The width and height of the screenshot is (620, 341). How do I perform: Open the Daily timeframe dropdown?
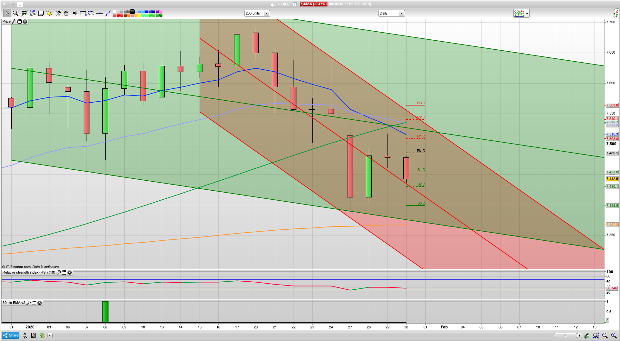click(x=401, y=14)
